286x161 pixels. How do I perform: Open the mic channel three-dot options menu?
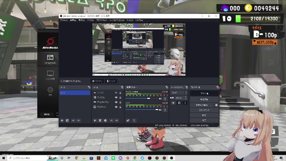[165, 110]
